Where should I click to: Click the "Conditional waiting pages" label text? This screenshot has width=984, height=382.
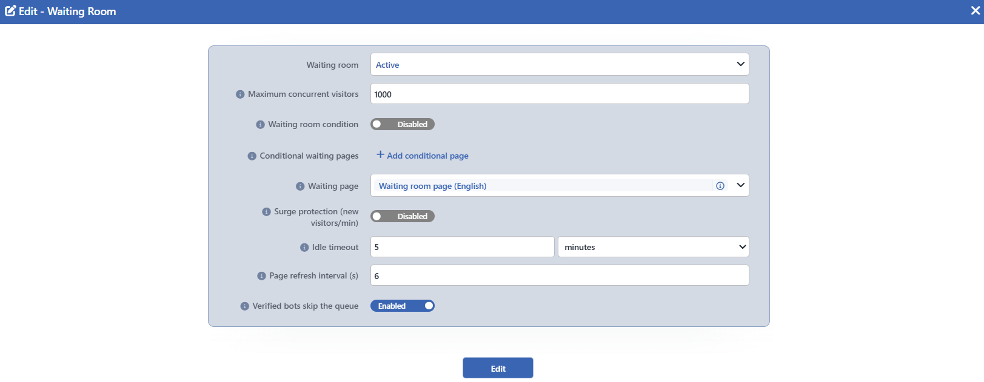[x=309, y=156]
